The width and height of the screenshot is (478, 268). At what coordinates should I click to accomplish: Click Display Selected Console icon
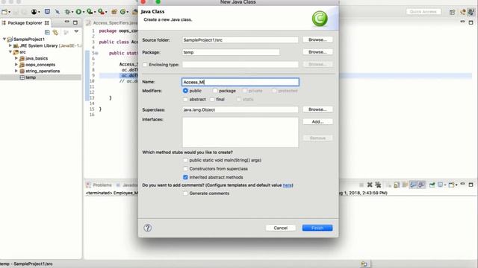(441, 185)
